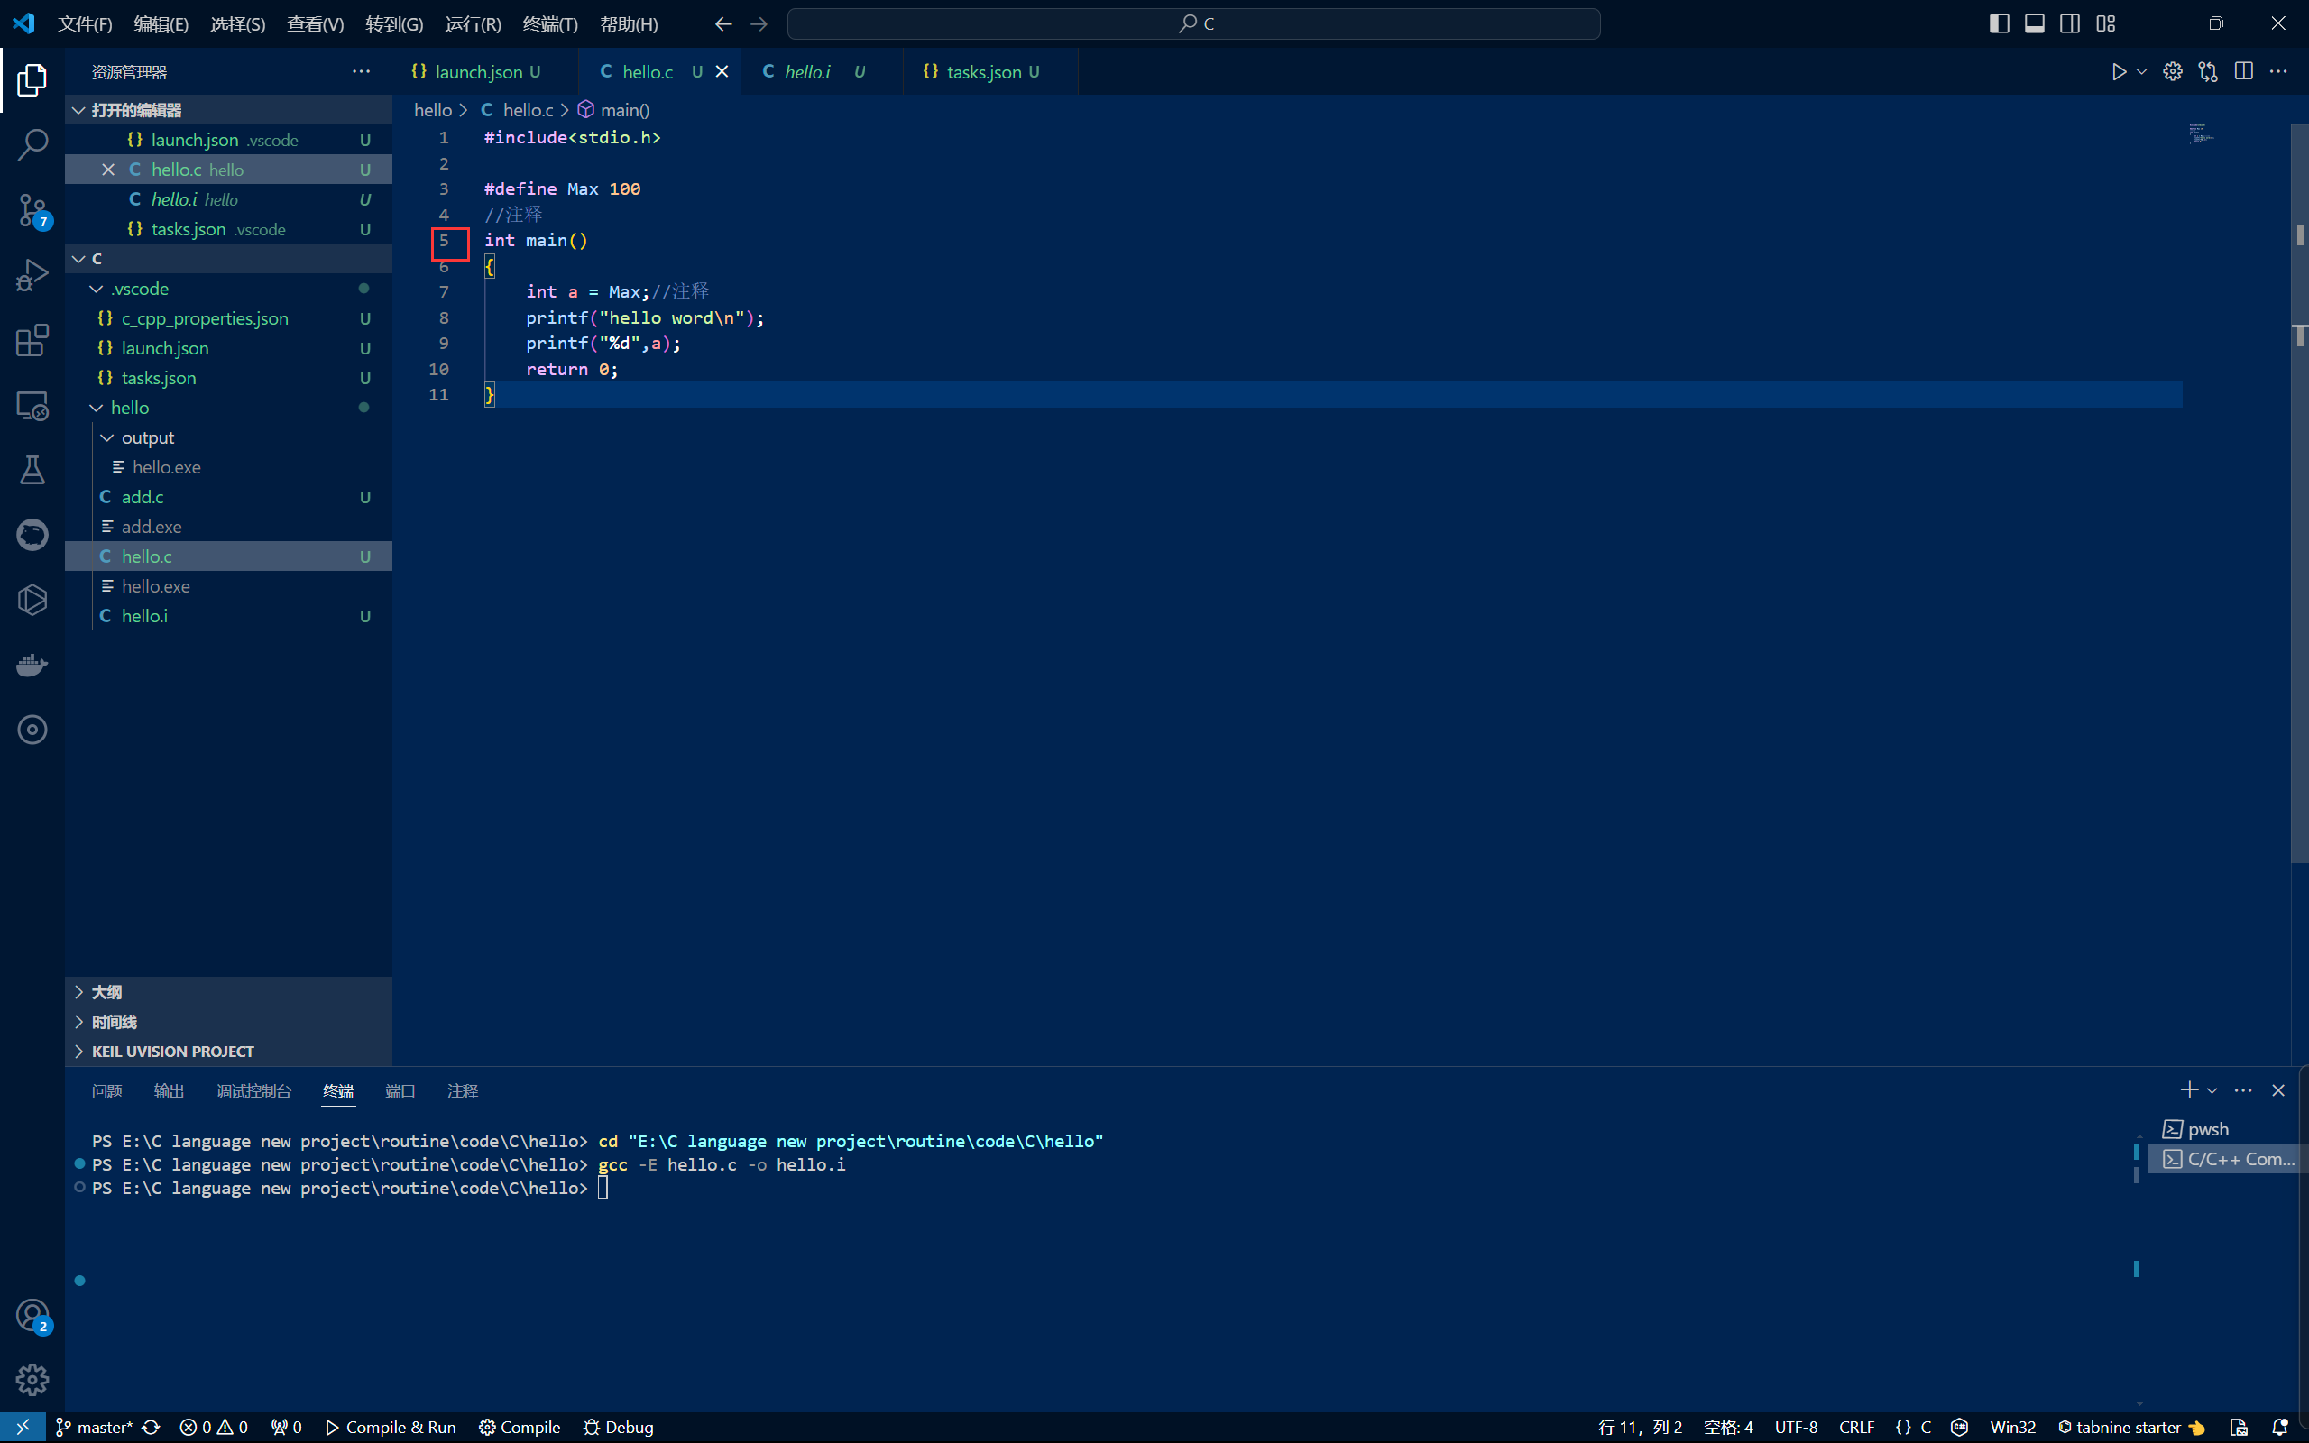Click Compile & Run in status bar
This screenshot has height=1443, width=2309.
click(x=391, y=1427)
